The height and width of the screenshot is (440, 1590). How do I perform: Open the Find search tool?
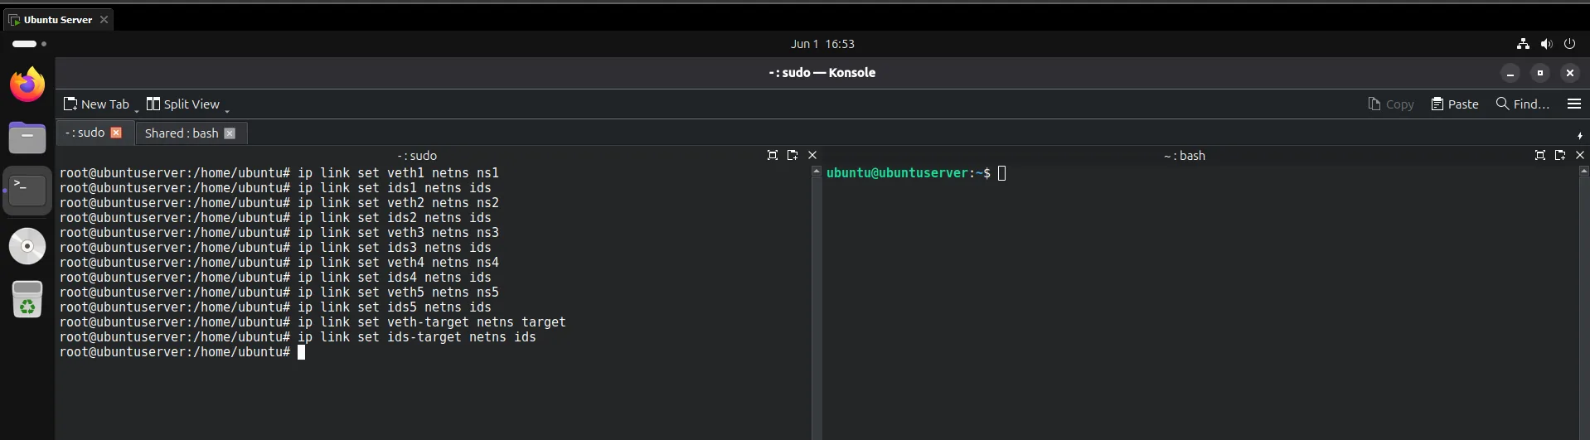click(1522, 104)
